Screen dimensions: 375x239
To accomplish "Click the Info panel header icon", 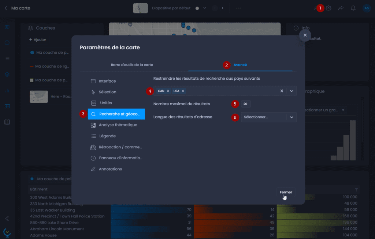I will tap(296, 28).
